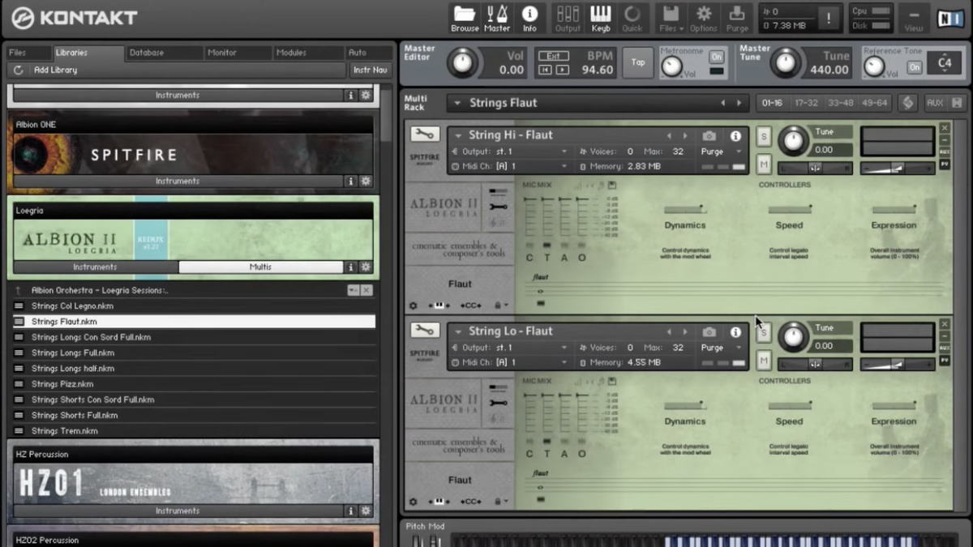Screen dimensions: 973x547
Task: Open wrench editor for String Hi - Flaut
Action: [x=424, y=135]
